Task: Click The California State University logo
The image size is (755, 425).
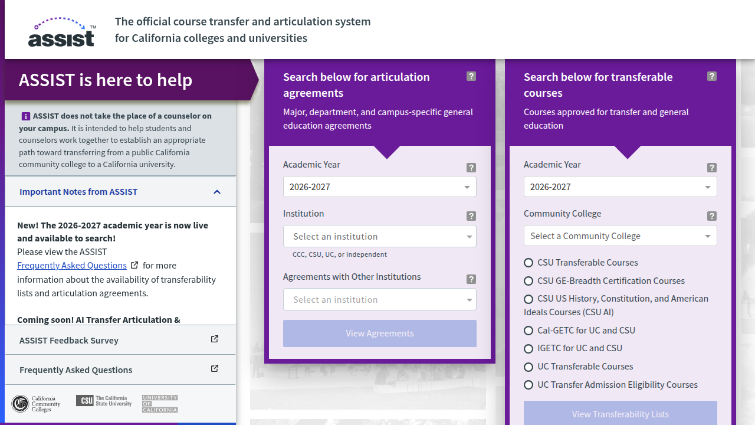Action: click(104, 401)
